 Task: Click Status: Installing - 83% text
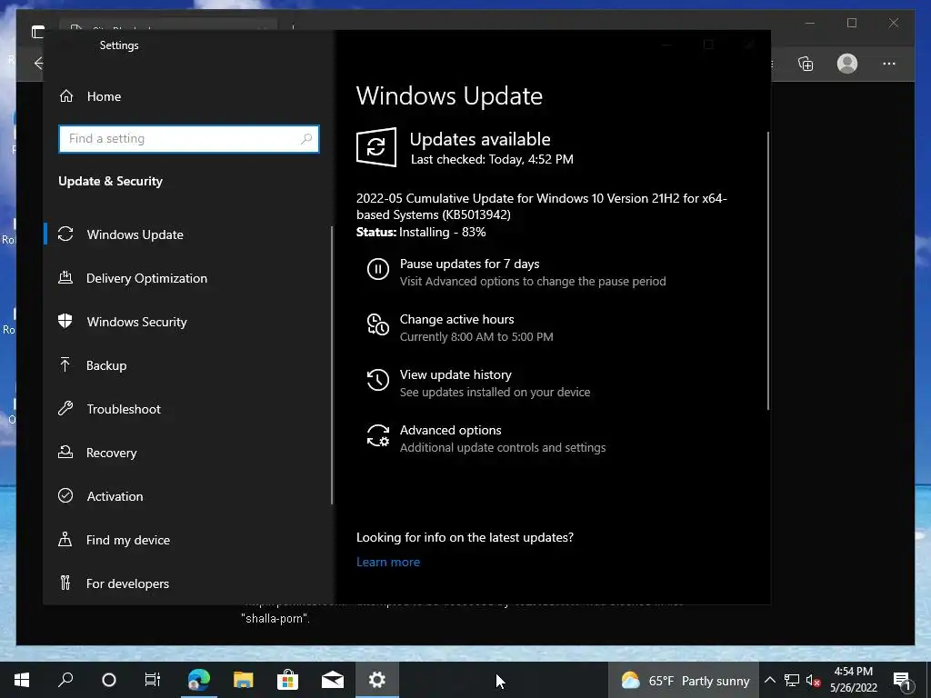(421, 232)
